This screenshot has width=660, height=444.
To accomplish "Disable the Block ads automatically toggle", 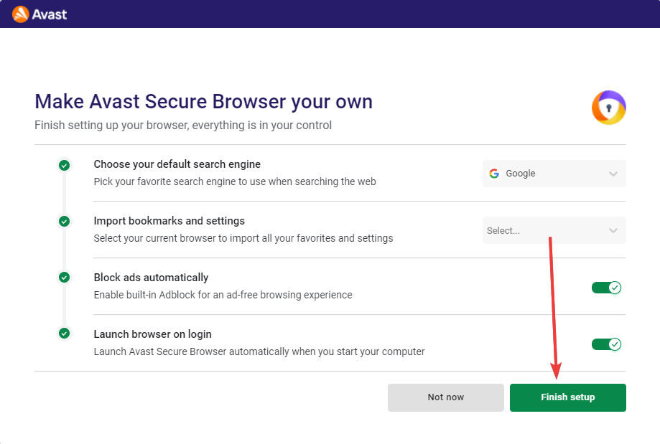I will 607,288.
